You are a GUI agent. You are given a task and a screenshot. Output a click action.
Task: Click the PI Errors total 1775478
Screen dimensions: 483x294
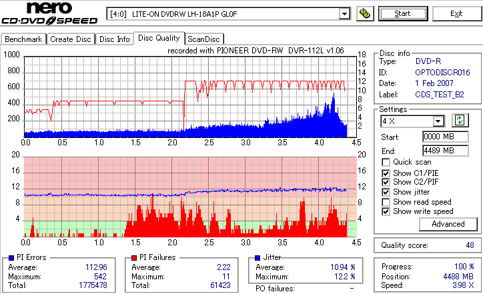point(93,285)
